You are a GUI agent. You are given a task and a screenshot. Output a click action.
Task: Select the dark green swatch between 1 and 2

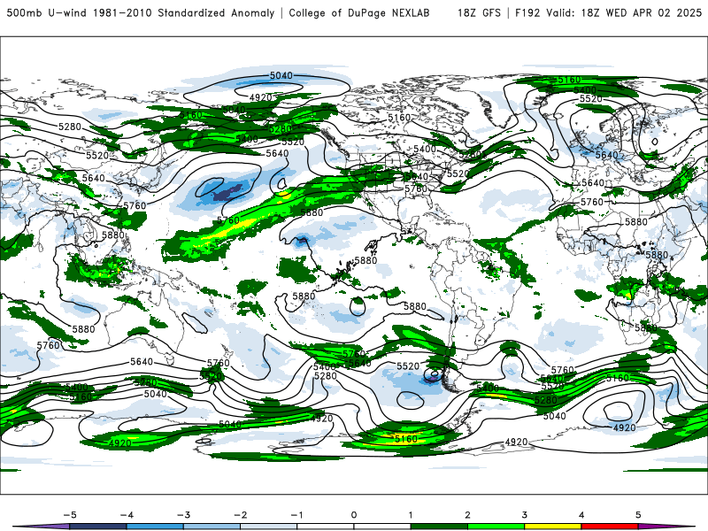coord(439,527)
